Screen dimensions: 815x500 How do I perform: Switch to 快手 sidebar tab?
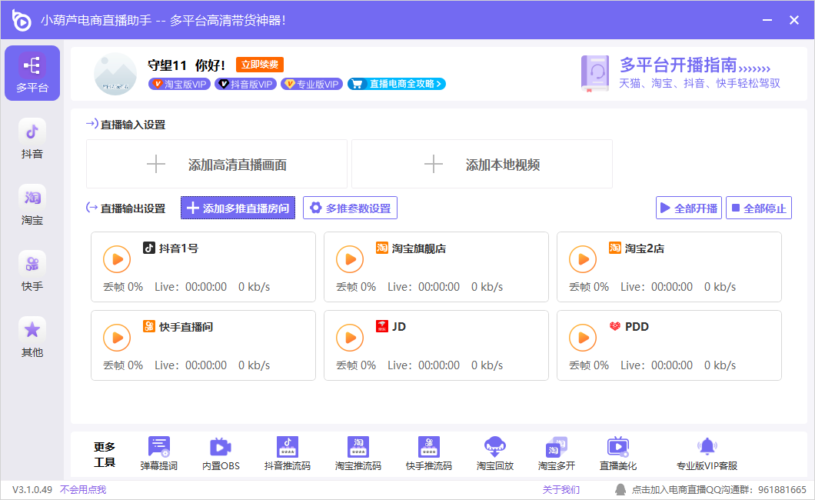pos(32,272)
